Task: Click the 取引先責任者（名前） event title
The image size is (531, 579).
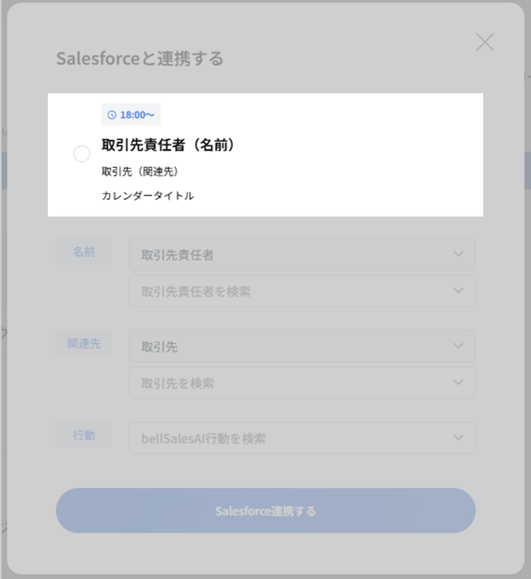Action: pyautogui.click(x=169, y=145)
